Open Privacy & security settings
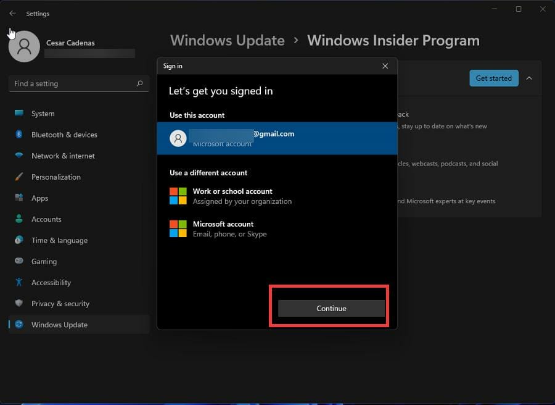 [79, 304]
